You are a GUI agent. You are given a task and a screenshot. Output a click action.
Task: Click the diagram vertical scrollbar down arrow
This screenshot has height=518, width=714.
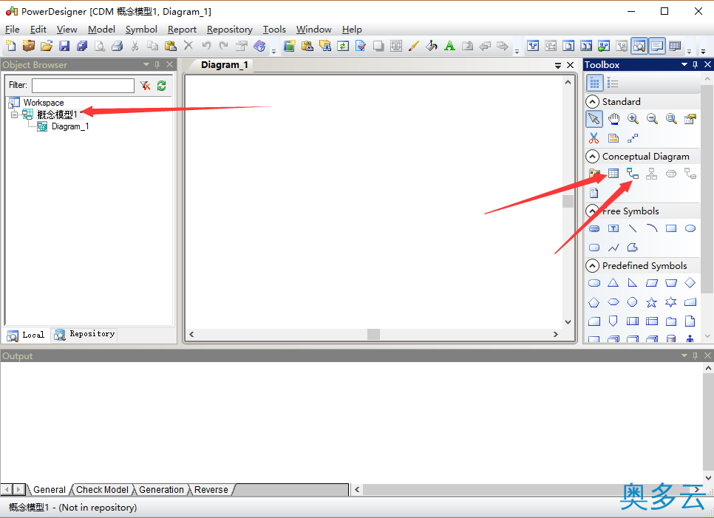[x=568, y=322]
